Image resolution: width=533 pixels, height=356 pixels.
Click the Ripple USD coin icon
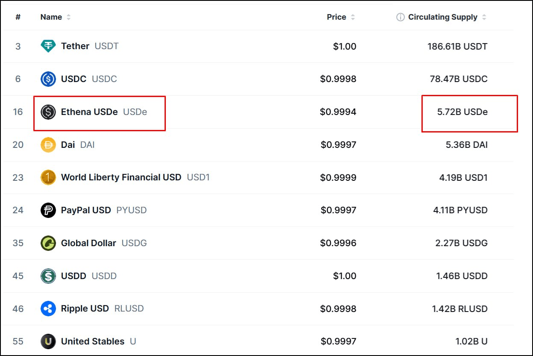48,309
